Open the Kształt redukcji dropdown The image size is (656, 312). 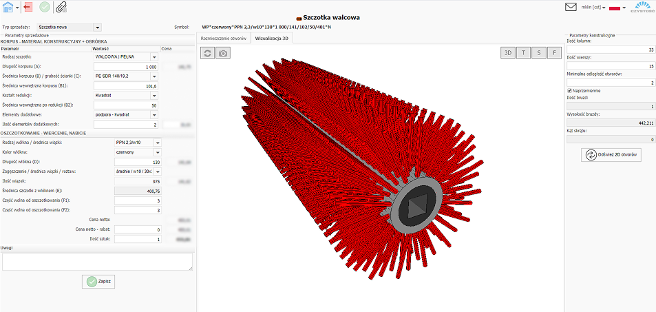[154, 95]
